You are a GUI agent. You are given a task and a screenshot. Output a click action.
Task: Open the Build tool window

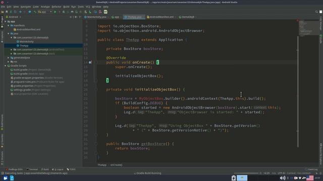[45, 169]
